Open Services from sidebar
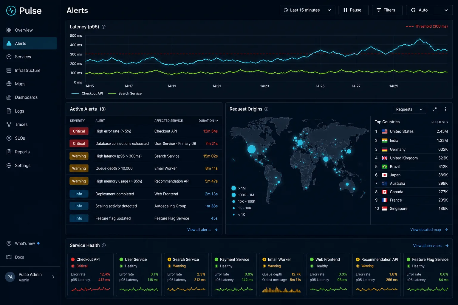Screen dimensions: 458x305 click(30, 57)
